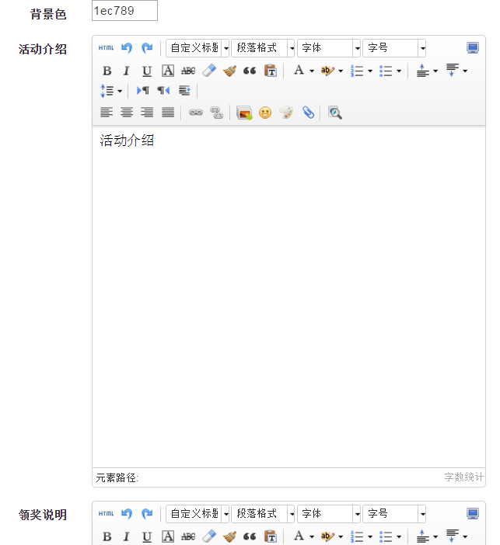Toggle fullscreen in 领奖说明 editor
Viewport: 500px width, 545px height.
point(473,513)
